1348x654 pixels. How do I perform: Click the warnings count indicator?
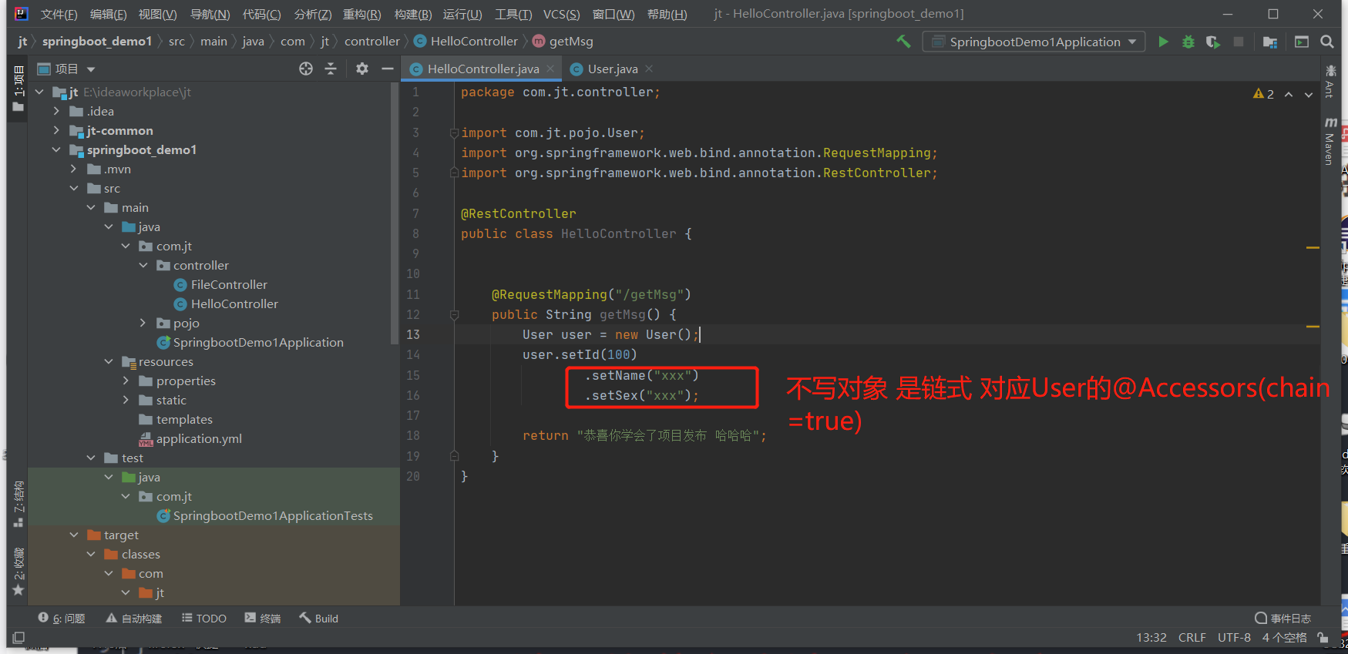pyautogui.click(x=1264, y=94)
